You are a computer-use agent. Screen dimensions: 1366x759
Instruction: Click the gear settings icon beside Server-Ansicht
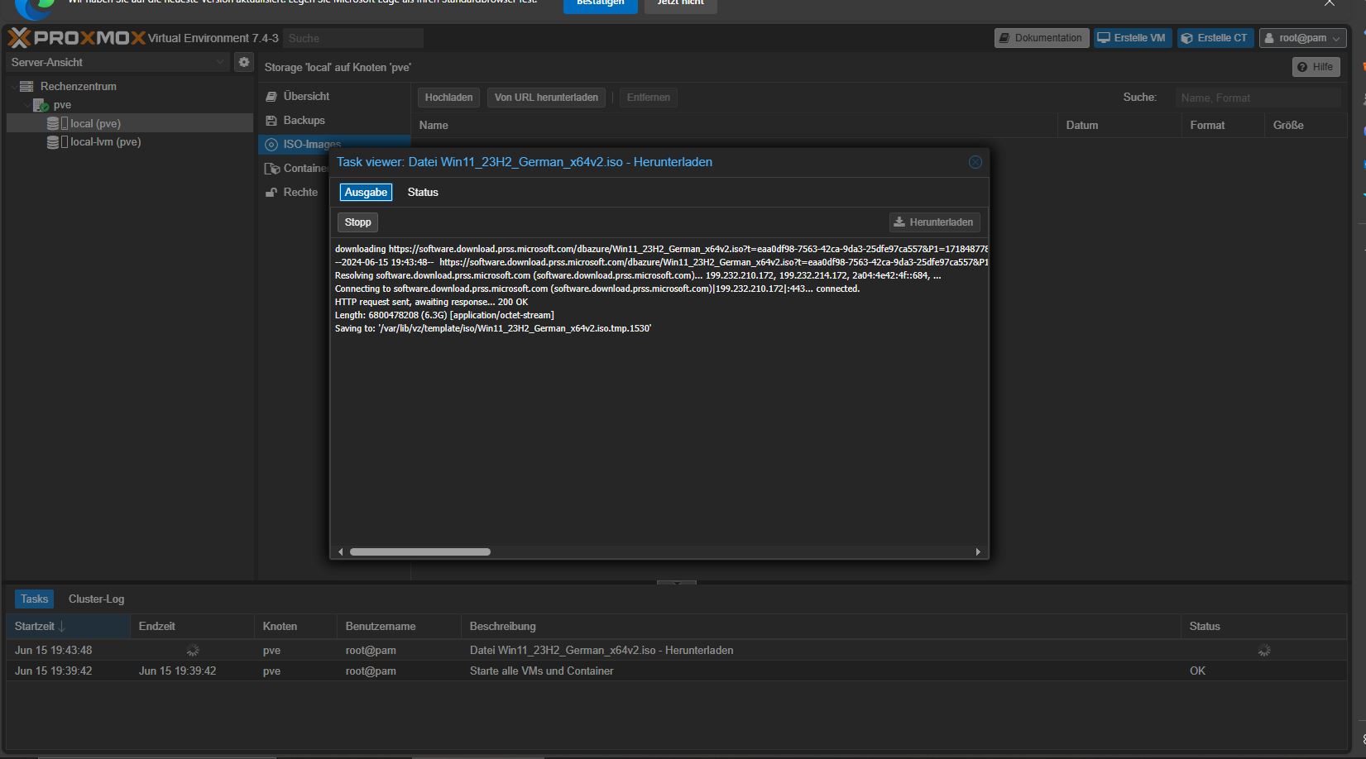(x=243, y=62)
